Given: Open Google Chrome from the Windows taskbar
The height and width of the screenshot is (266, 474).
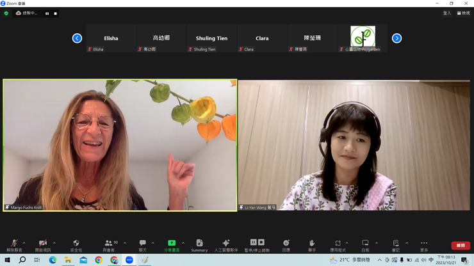Looking at the screenshot, I should (99, 260).
